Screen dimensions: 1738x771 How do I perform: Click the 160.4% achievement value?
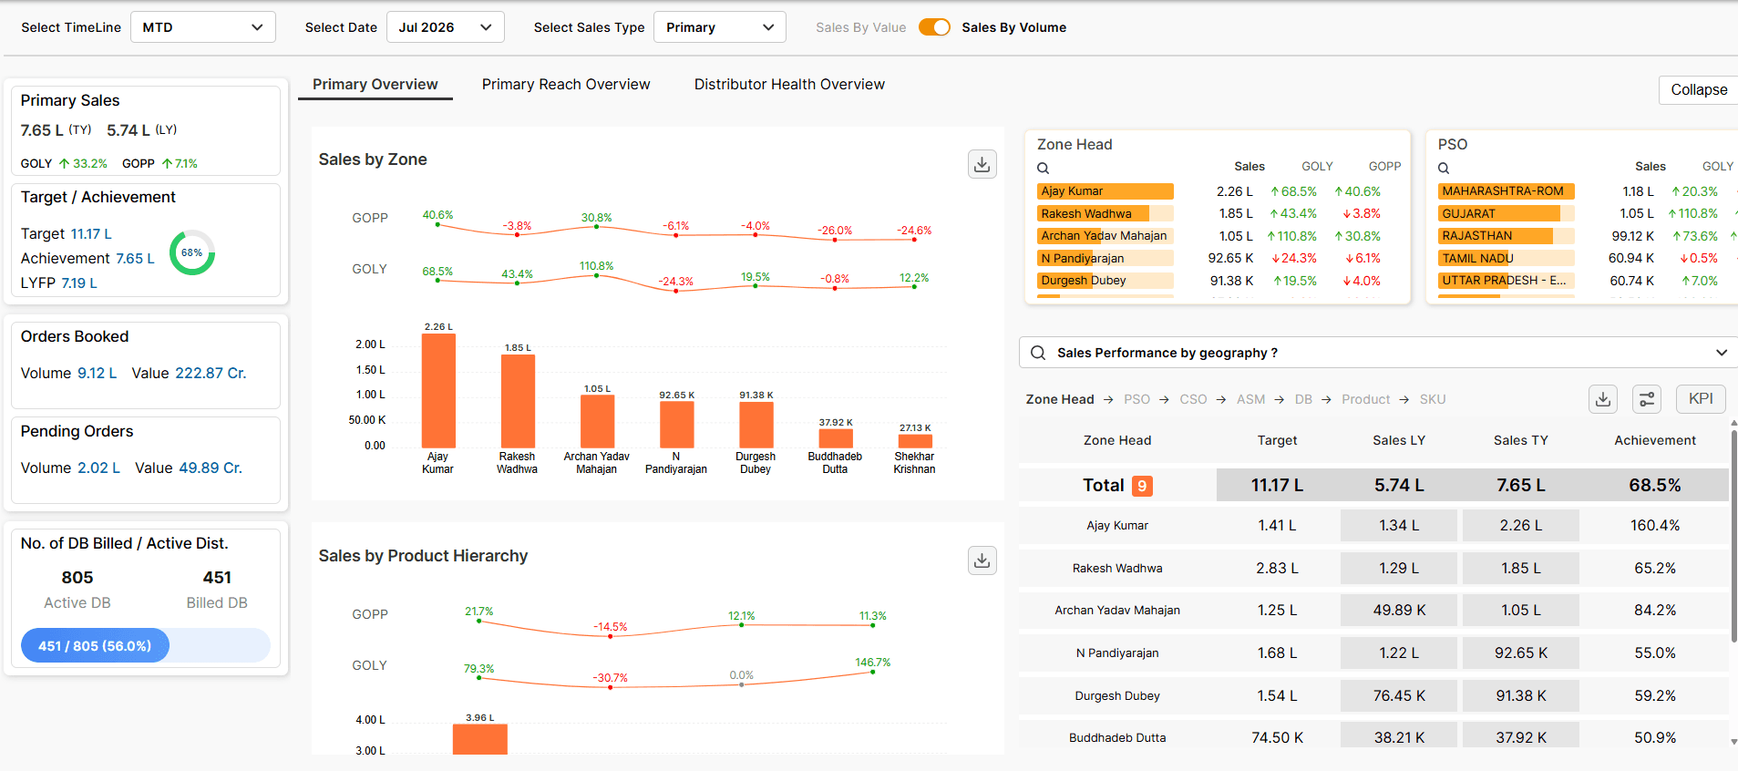pos(1655,526)
